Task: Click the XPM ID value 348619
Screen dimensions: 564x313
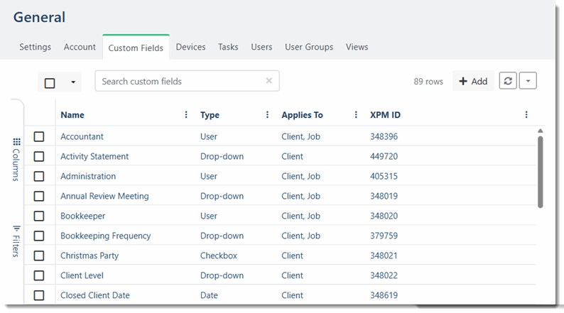Action: [384, 295]
